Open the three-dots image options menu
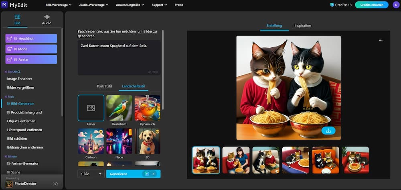 tap(381, 40)
